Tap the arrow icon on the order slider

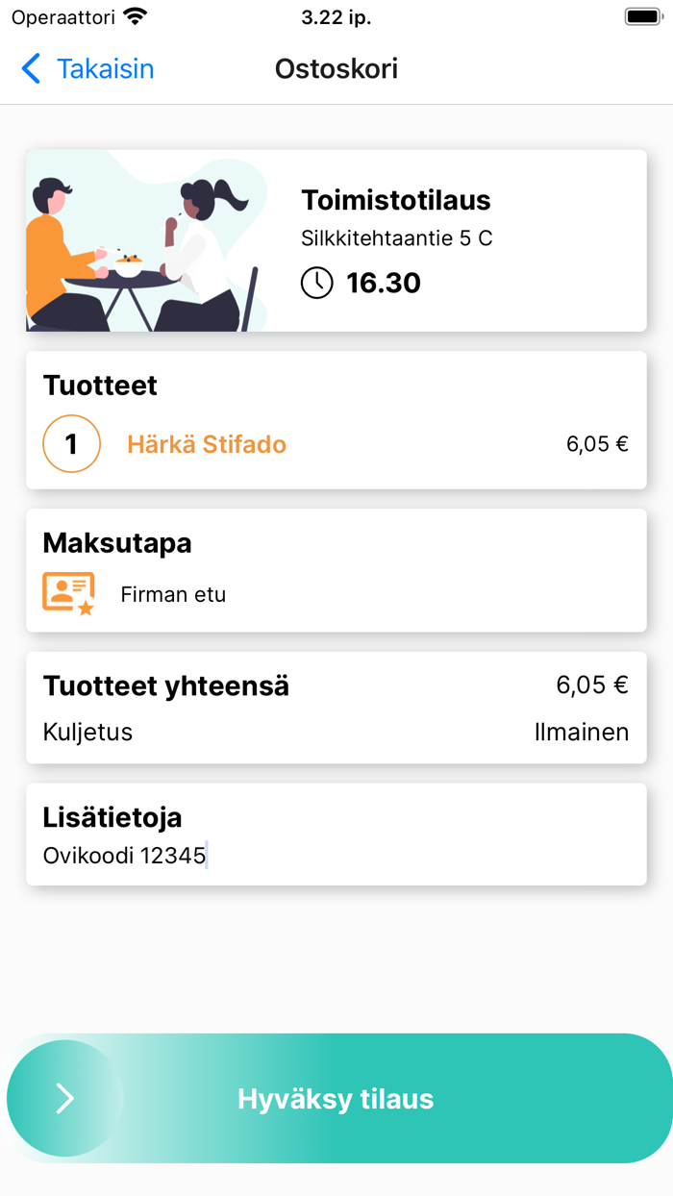click(65, 1098)
